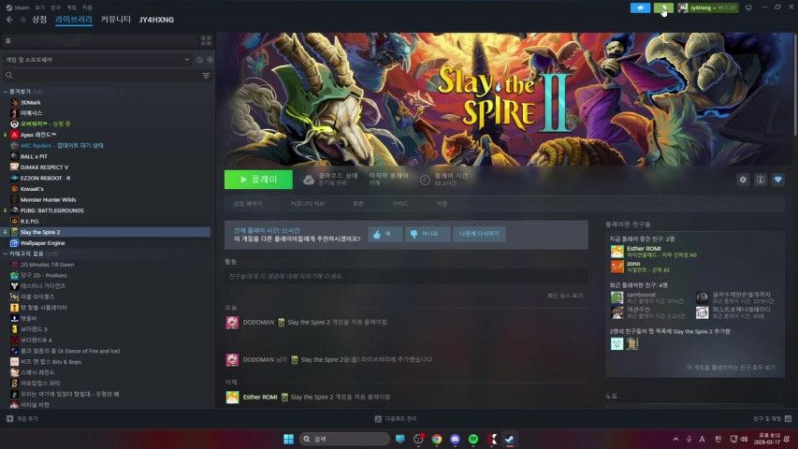798x449 pixels.
Task: Open Big Picture mode monitor icon
Action: coord(748,7)
